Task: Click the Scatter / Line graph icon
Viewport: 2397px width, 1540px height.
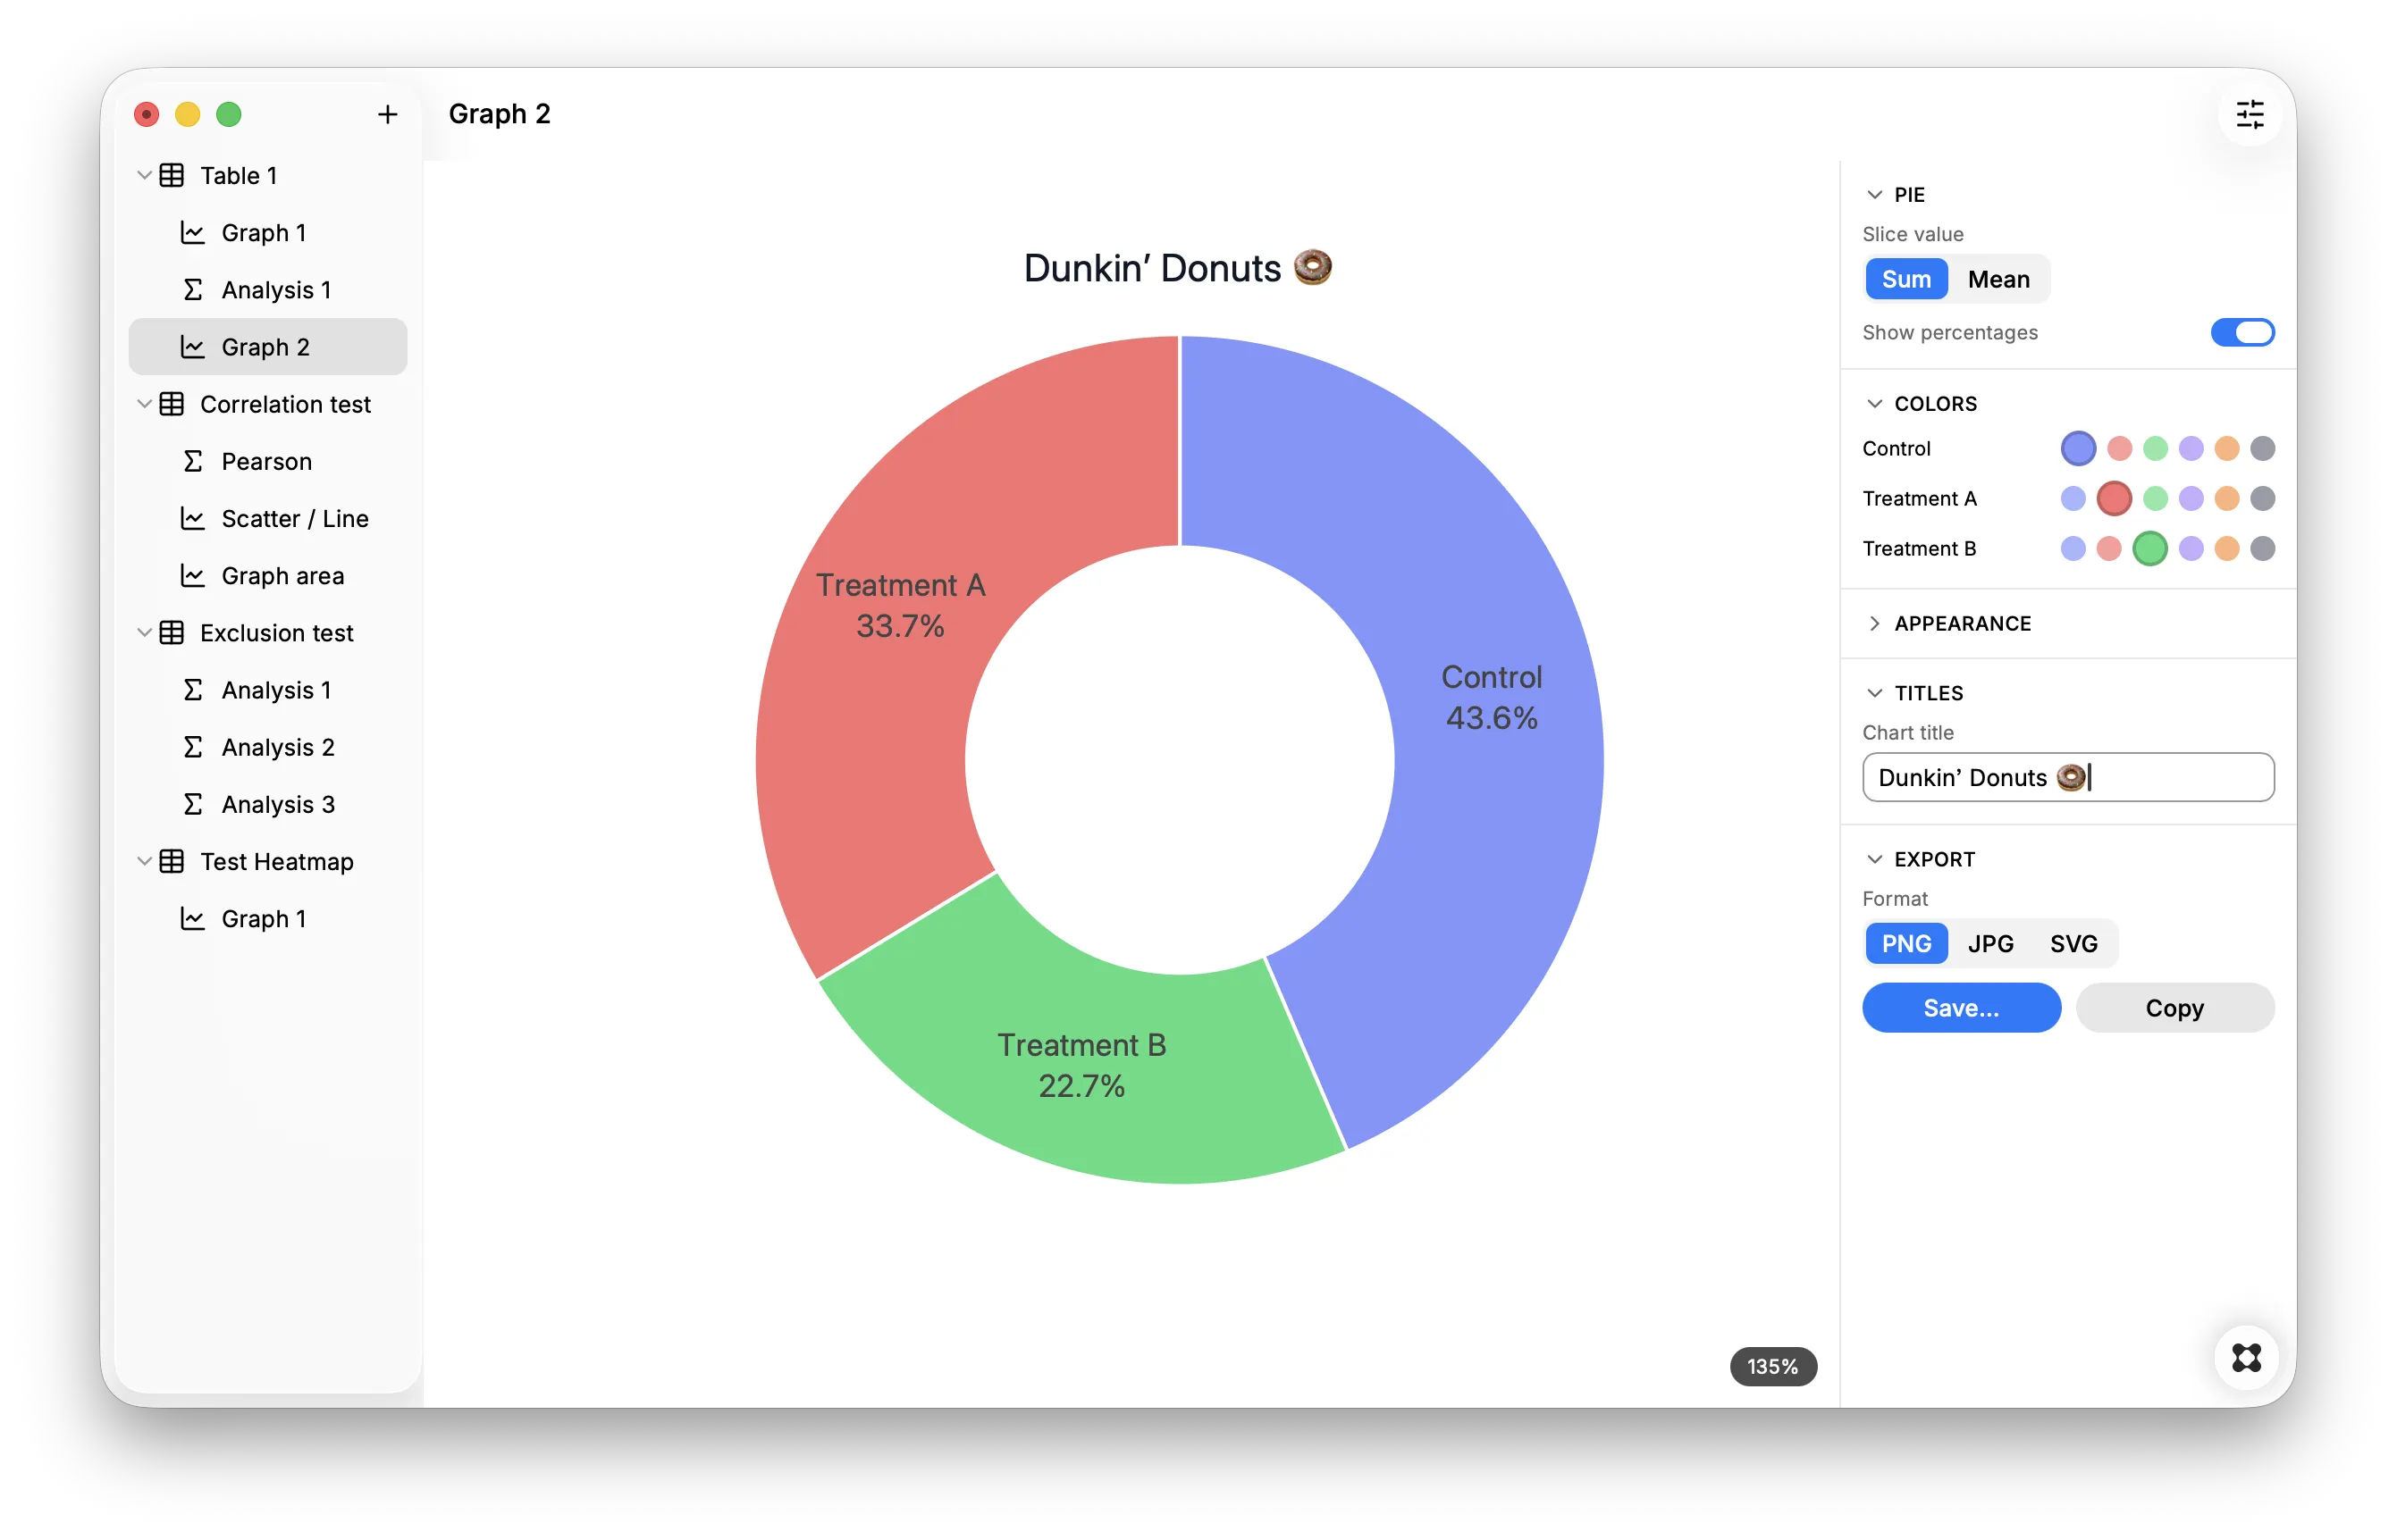Action: click(193, 518)
